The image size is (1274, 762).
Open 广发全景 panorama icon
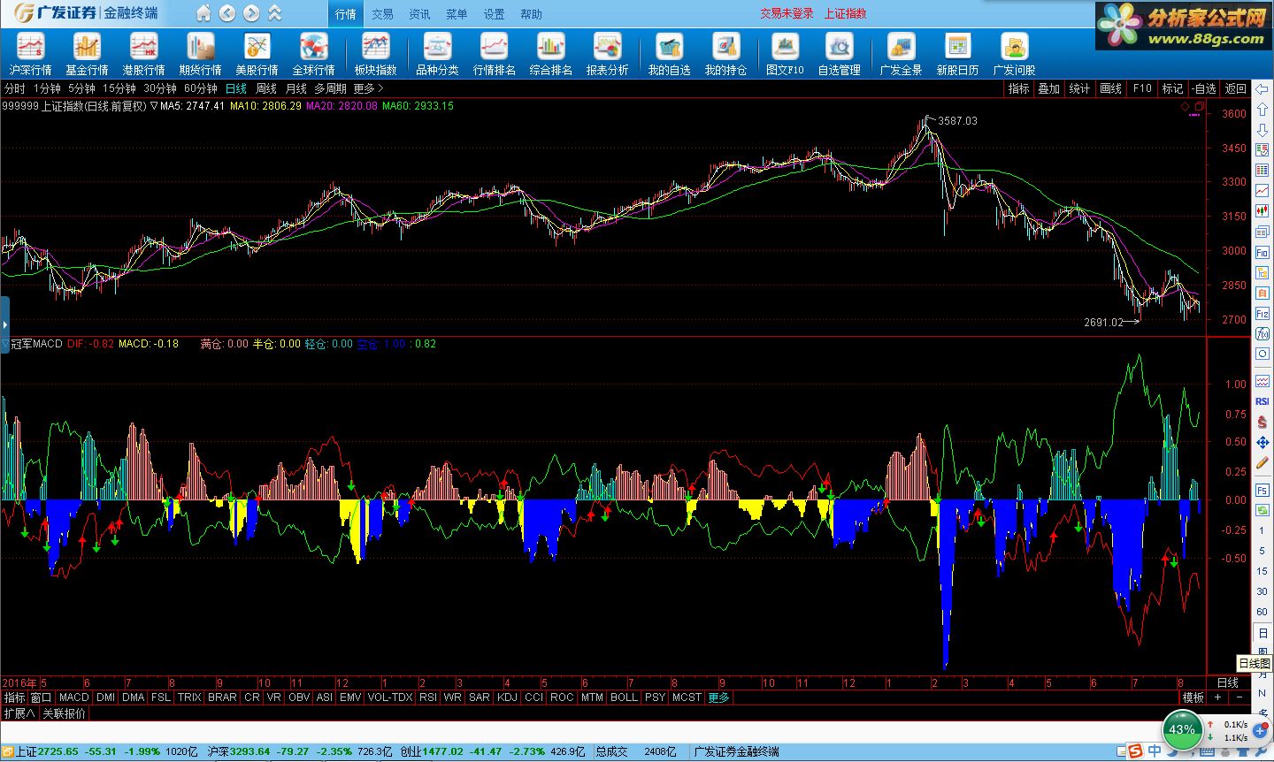click(901, 54)
